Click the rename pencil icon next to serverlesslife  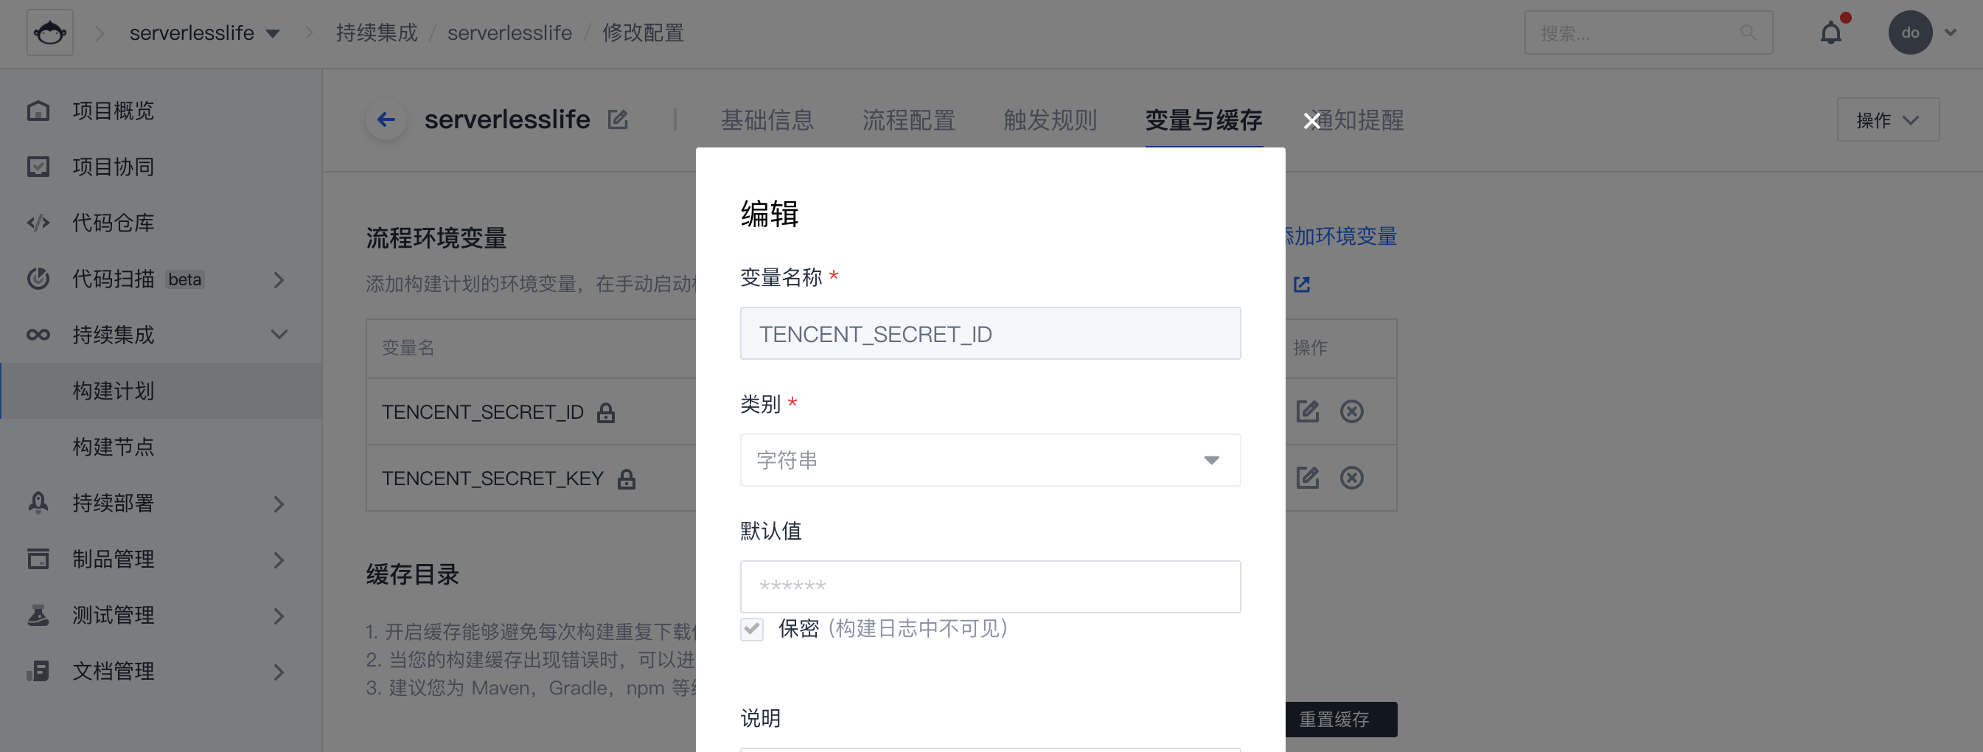click(x=617, y=119)
